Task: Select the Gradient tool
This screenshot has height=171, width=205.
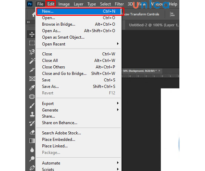Action: [32, 141]
